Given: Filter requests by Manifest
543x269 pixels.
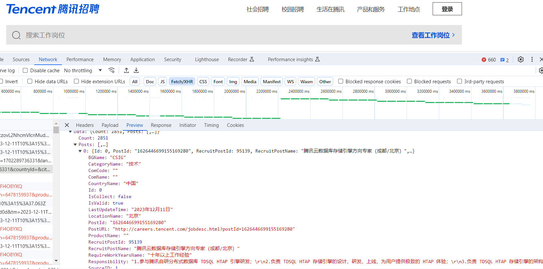Looking at the screenshot, I should coord(272,82).
